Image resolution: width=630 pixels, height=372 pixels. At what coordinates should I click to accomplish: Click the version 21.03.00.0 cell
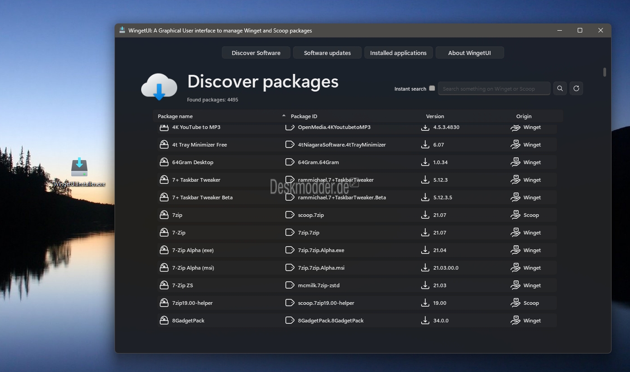pos(446,267)
